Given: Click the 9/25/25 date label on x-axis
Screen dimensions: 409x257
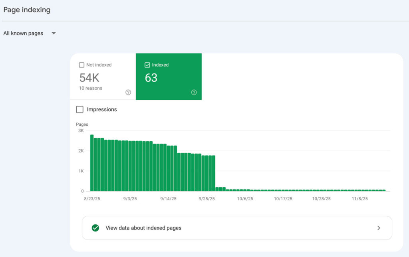Looking at the screenshot, I should pos(206,198).
